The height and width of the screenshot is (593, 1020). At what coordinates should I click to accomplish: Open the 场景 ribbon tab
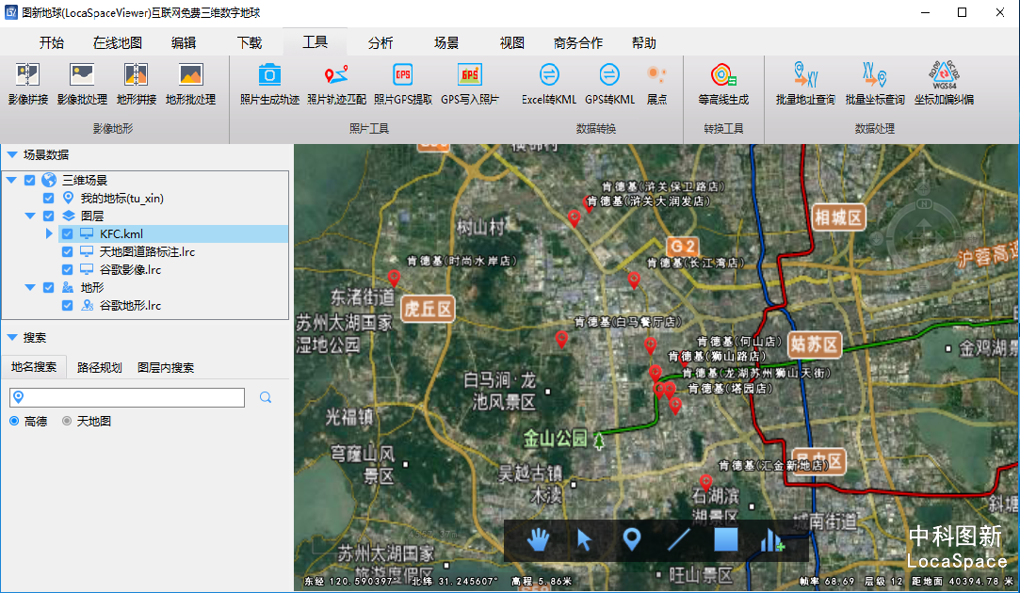pyautogui.click(x=446, y=43)
